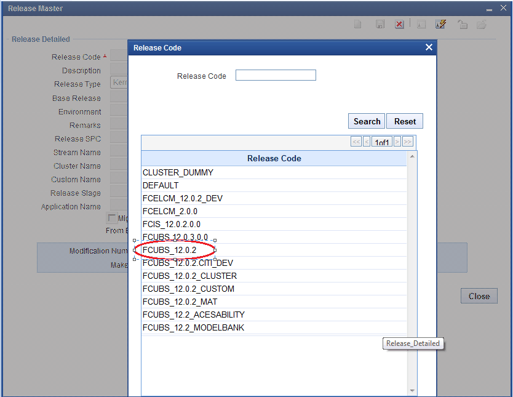Select FCELCM_2.0.0 release code
513x397 pixels.
pos(274,212)
